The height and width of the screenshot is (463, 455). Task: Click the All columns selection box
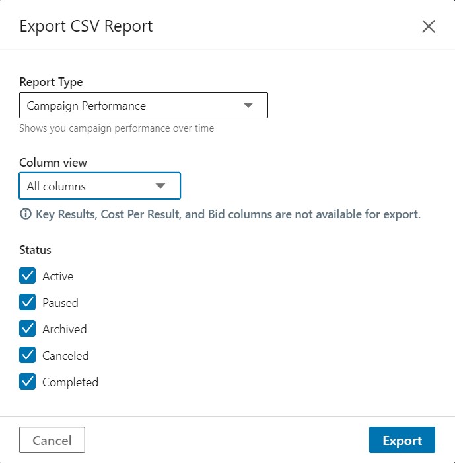click(100, 186)
